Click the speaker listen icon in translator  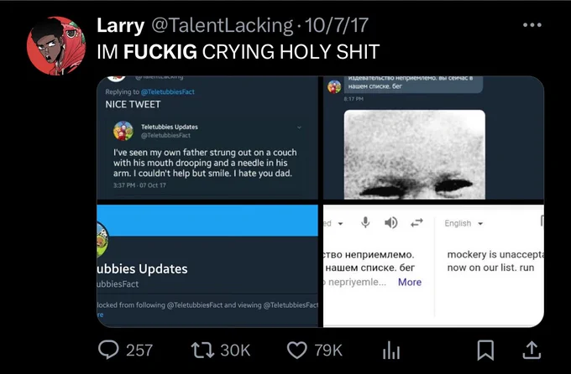coord(390,222)
